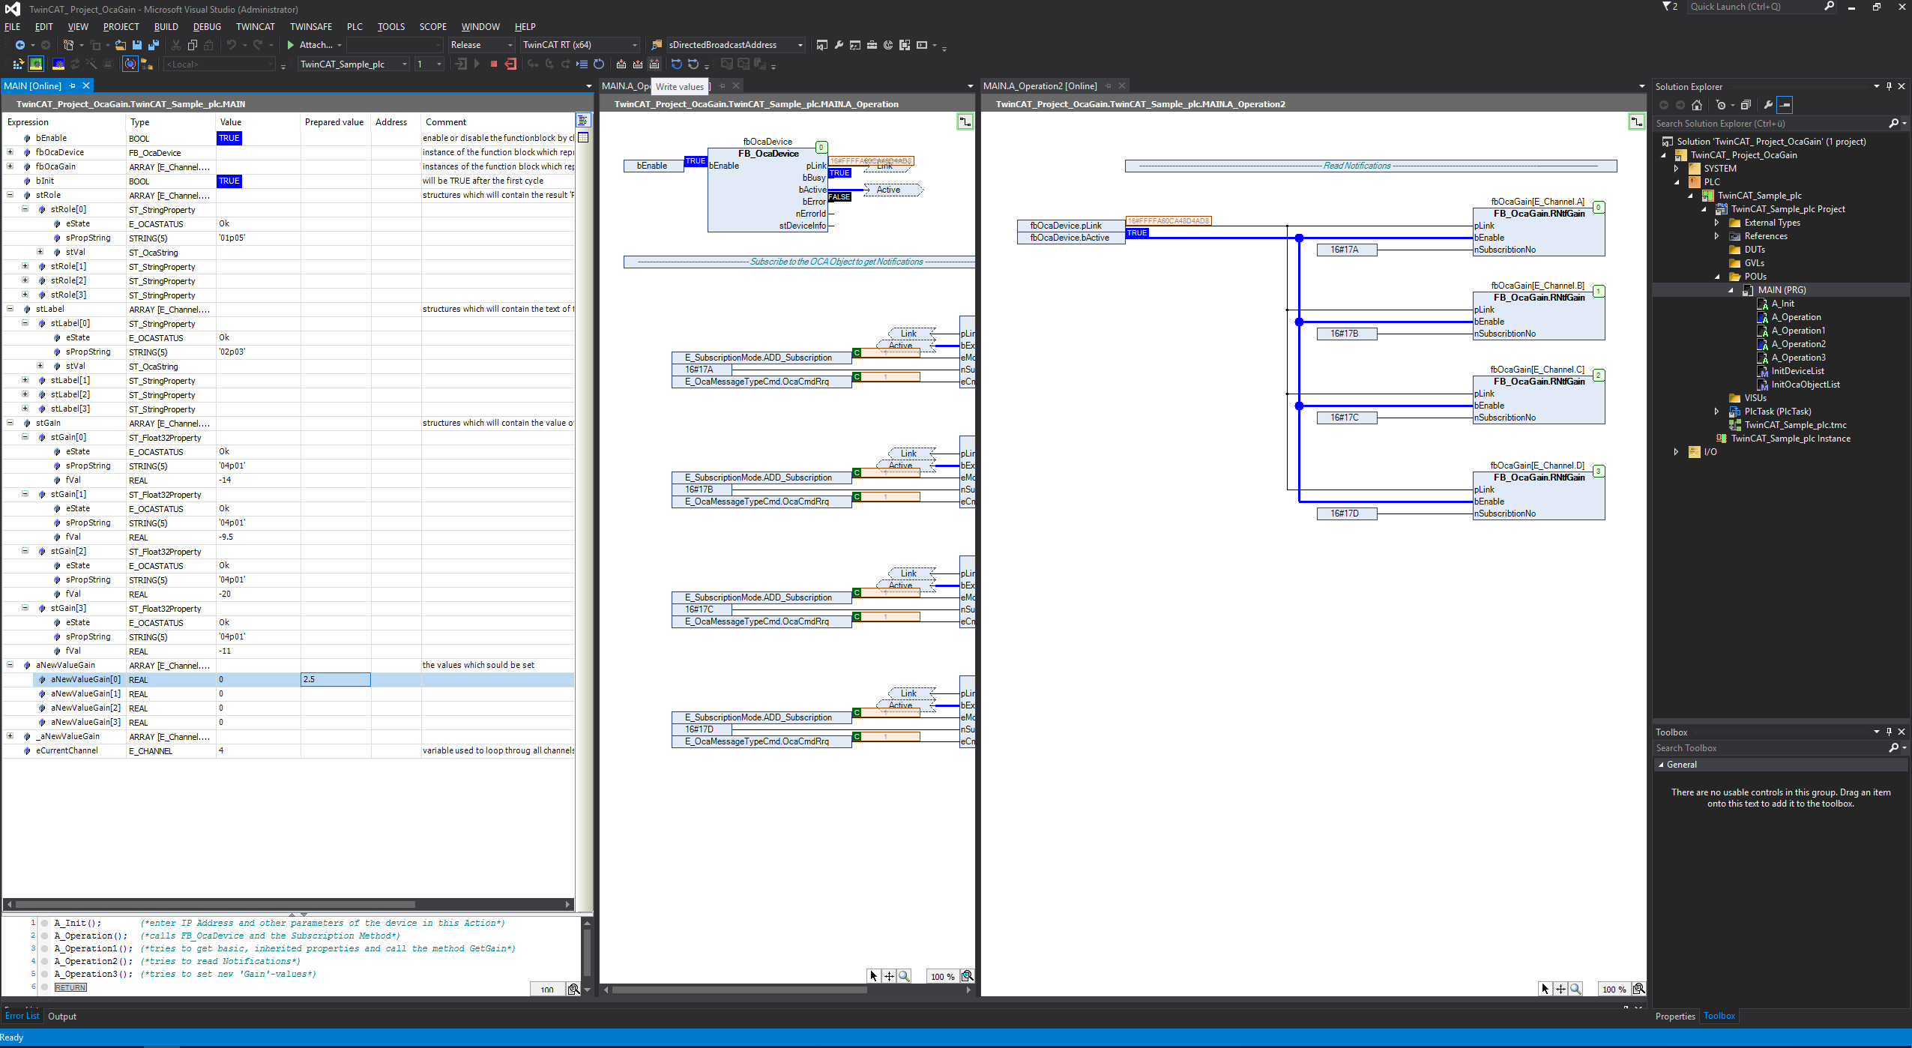This screenshot has height=1048, width=1912.
Task: Select the RETURN statement on line 6
Action: [x=70, y=988]
